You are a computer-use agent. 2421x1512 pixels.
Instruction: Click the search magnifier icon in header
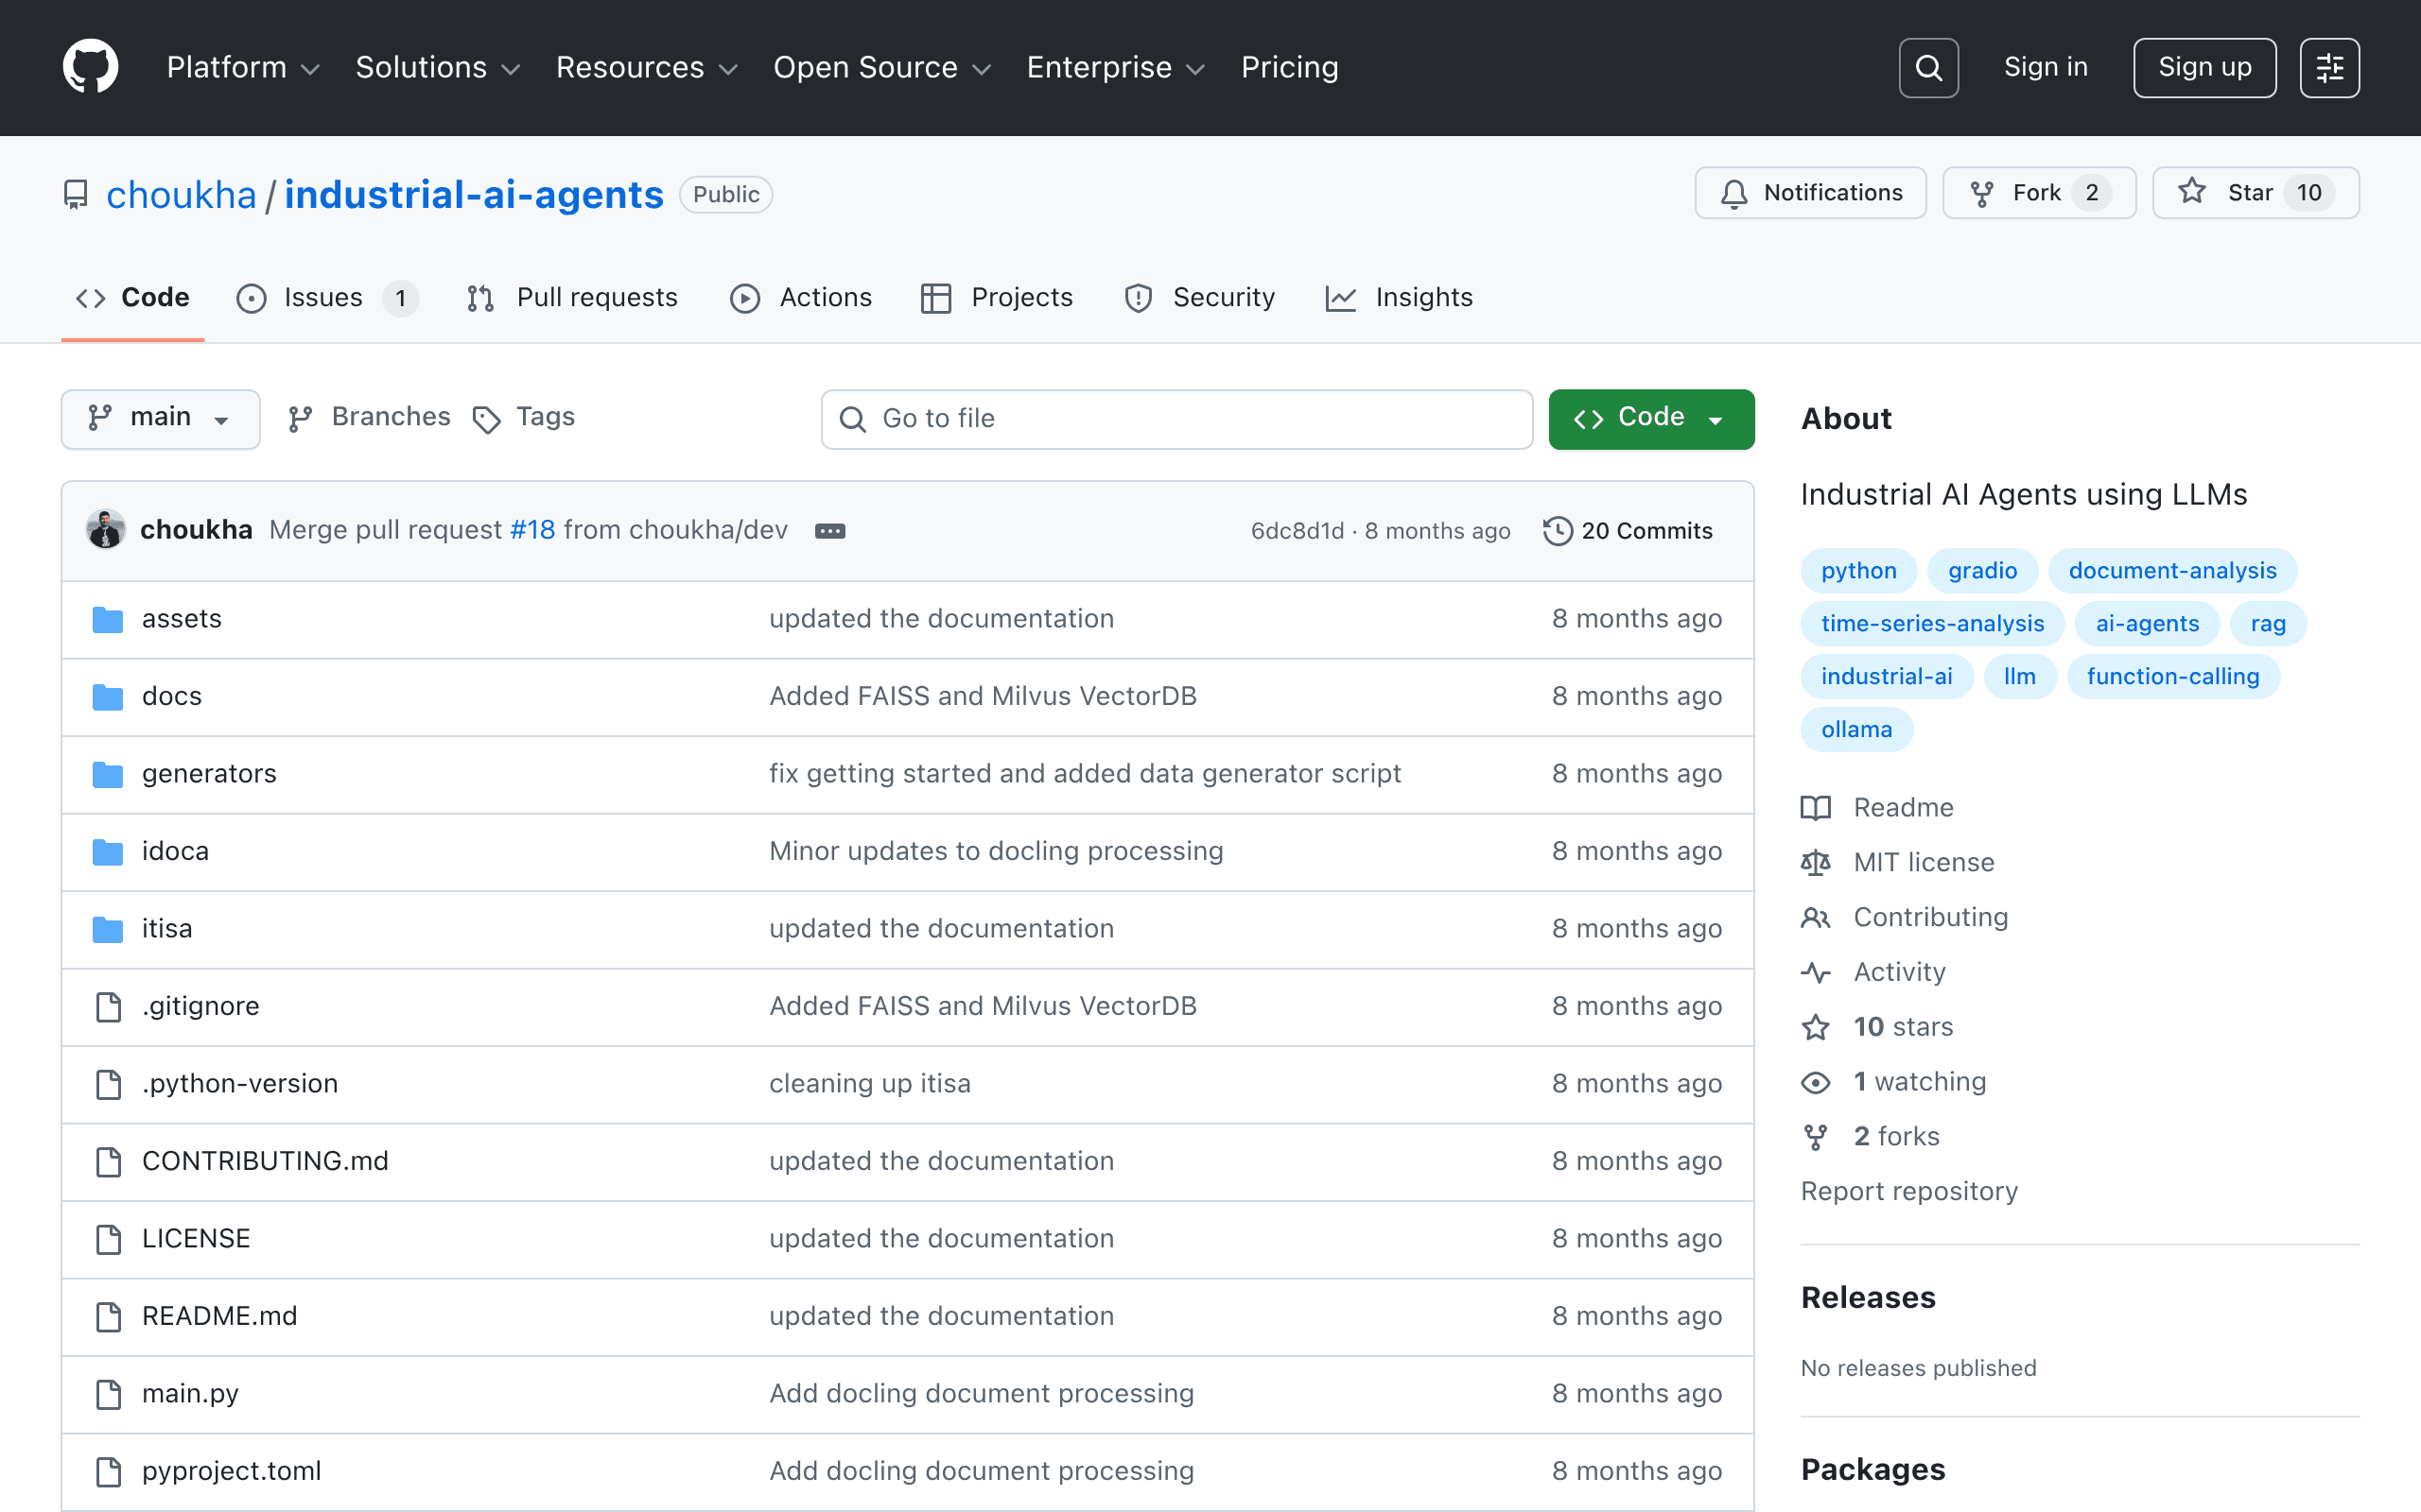point(1927,68)
